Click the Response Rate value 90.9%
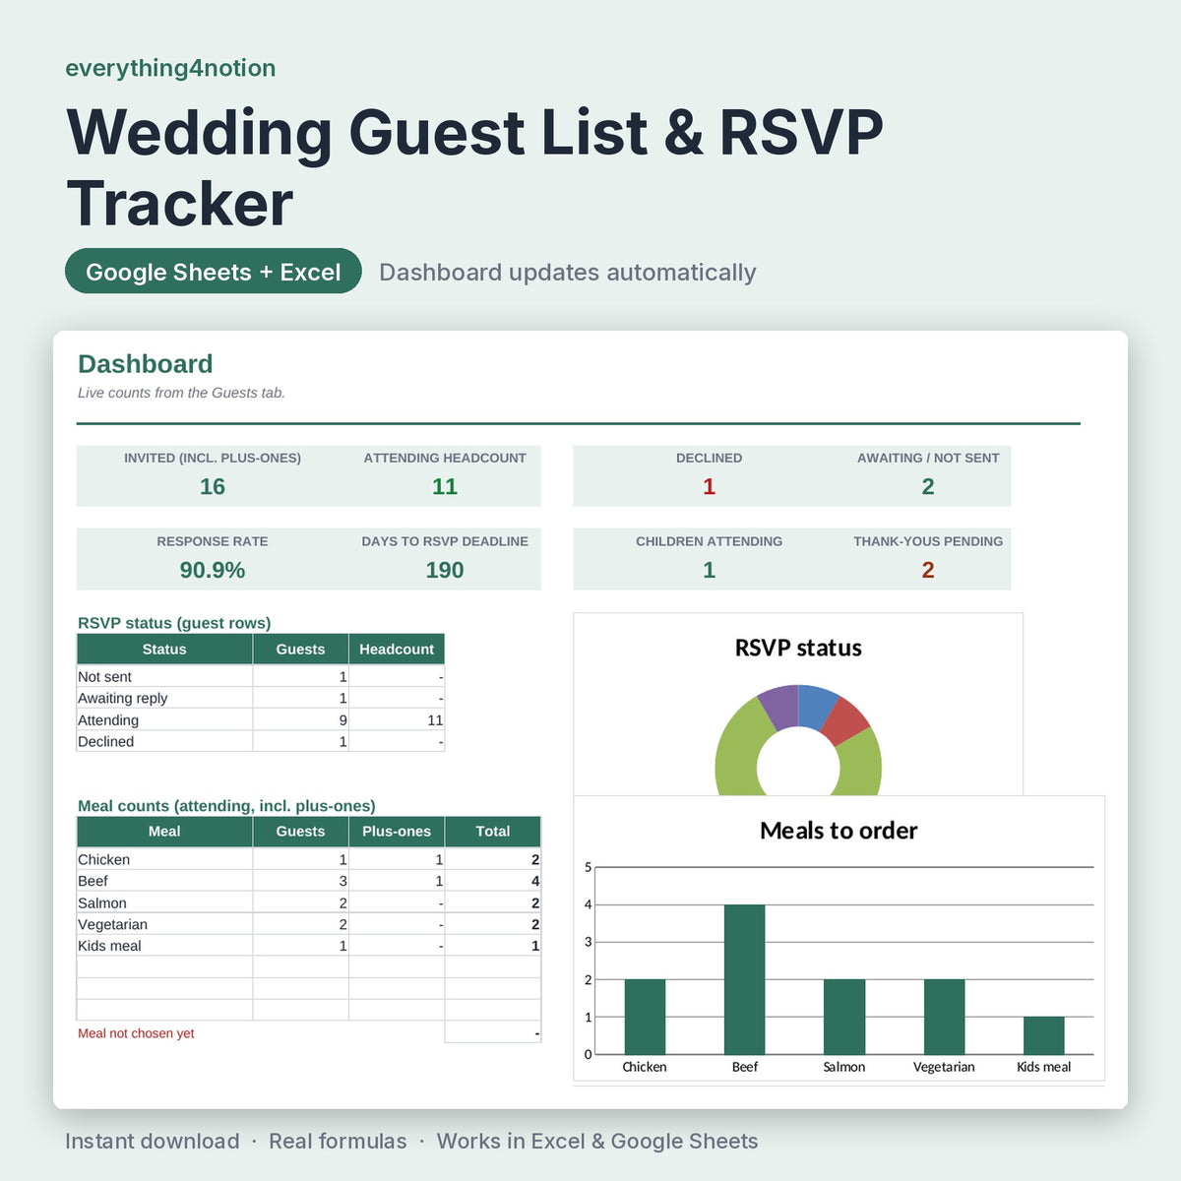1181x1181 pixels. click(213, 570)
